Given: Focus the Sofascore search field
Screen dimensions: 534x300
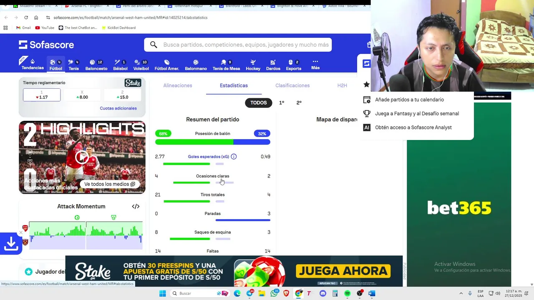Looking at the screenshot, I should 238,45.
